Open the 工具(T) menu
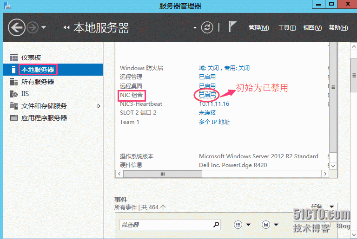 coord(287,28)
